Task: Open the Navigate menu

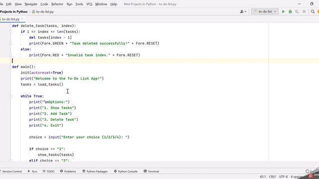Action: [x=31, y=4]
